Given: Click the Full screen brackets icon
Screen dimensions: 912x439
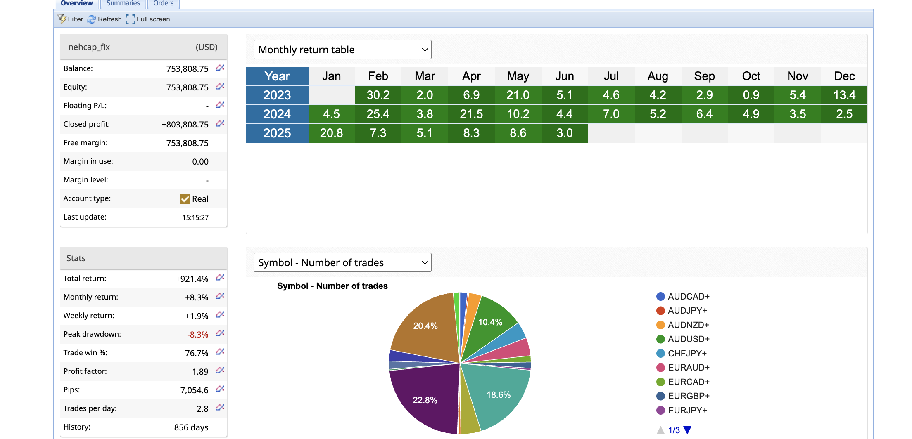Looking at the screenshot, I should [131, 19].
